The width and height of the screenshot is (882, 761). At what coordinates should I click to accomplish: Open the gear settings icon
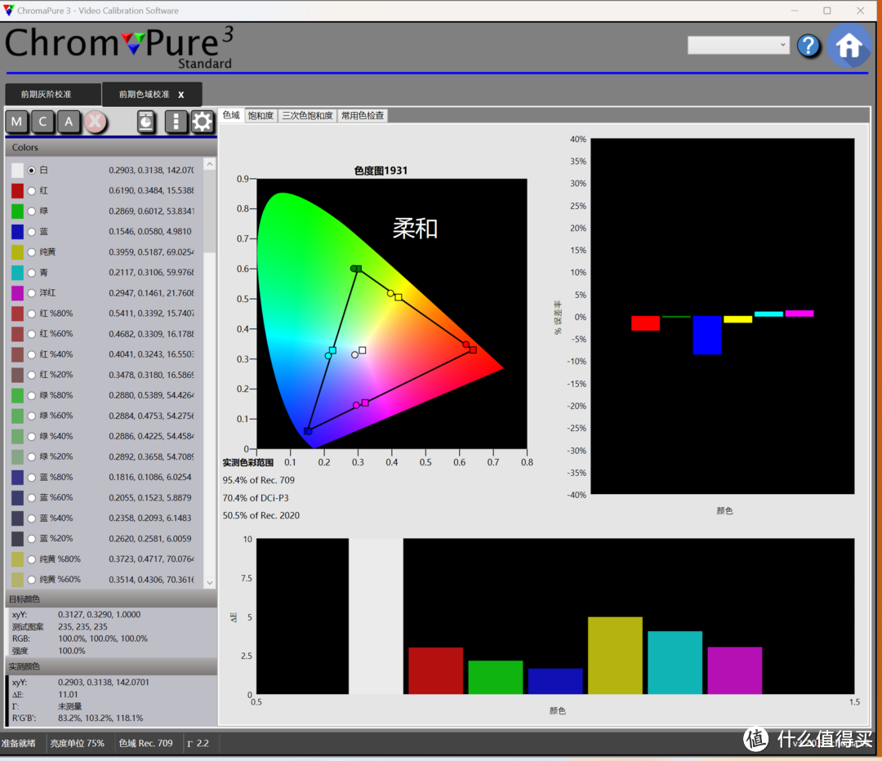coord(202,122)
